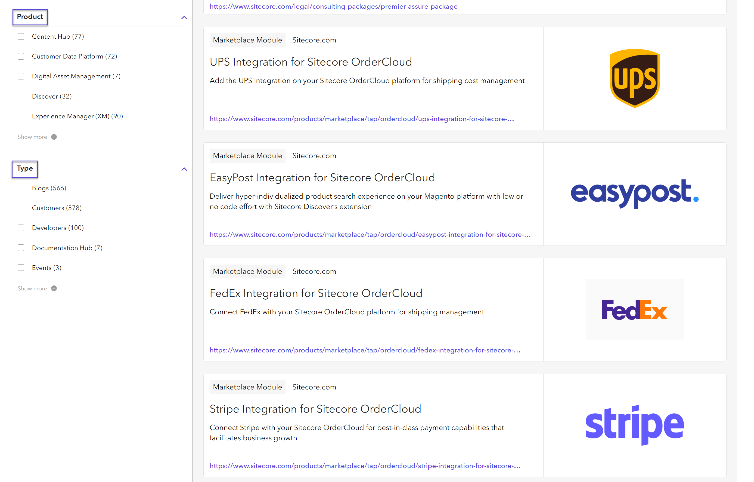This screenshot has width=754, height=482.
Task: Click Sitecore.com source label on FedEx card
Action: pyautogui.click(x=314, y=271)
